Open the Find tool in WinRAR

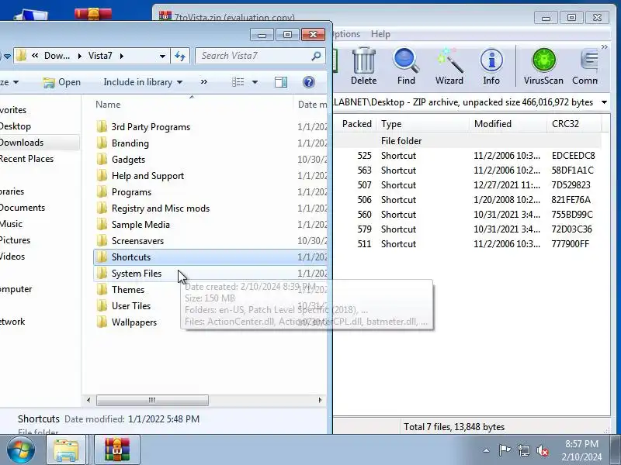(406, 67)
